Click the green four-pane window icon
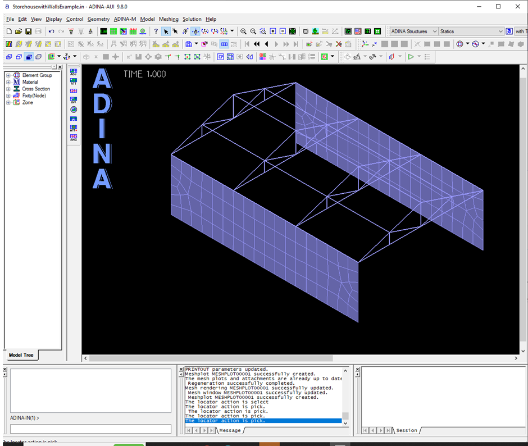This screenshot has width=528, height=446. click(377, 31)
